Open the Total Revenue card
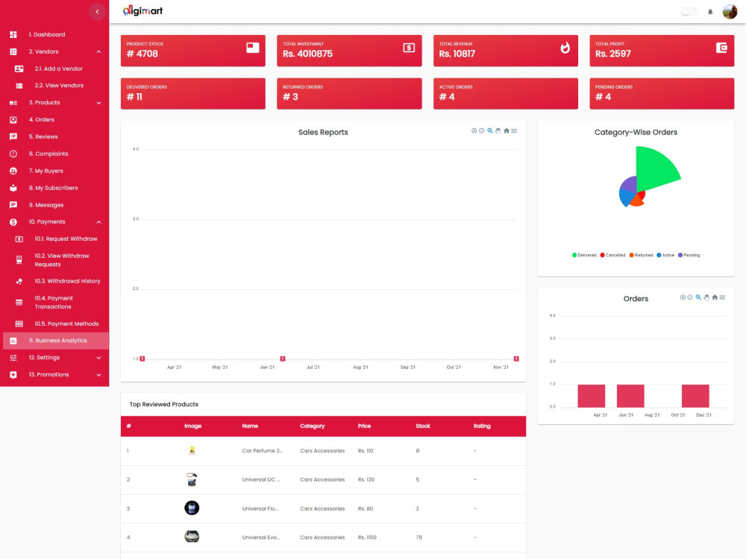This screenshot has width=746, height=559. [x=505, y=51]
